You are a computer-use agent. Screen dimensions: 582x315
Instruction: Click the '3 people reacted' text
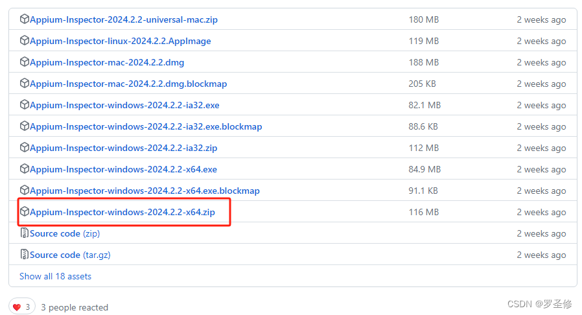75,308
